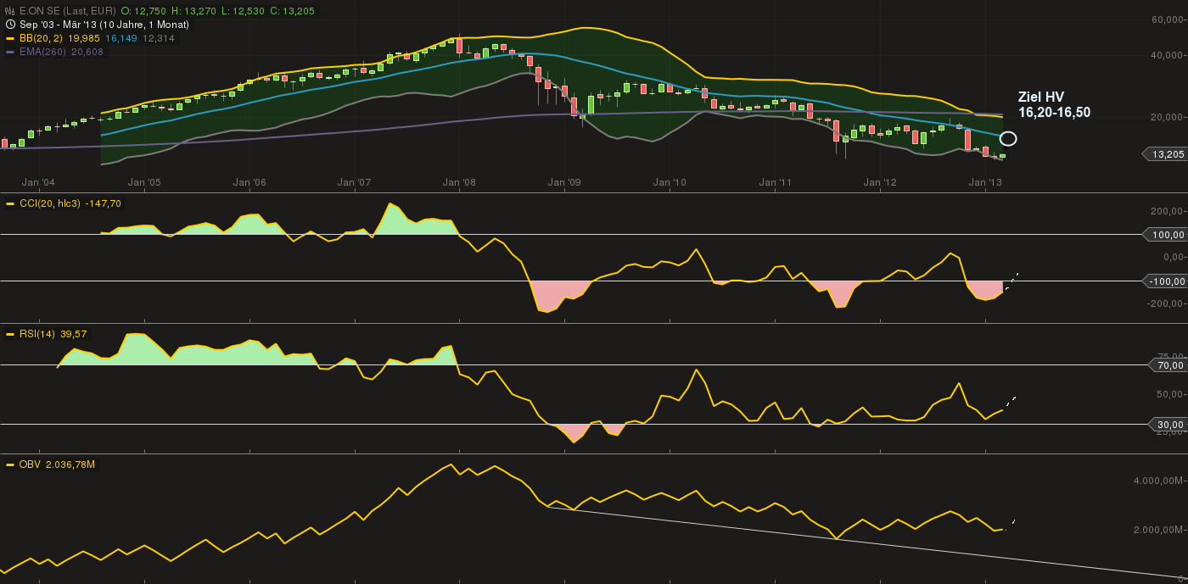This screenshot has width=1188, height=584.
Task: Click the Jan '10 time axis label
Action: coord(670,182)
